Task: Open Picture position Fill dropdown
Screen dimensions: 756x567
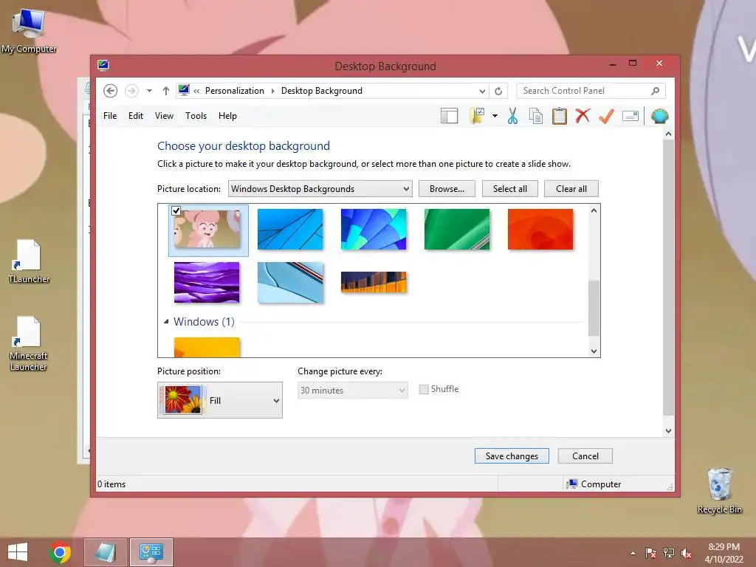Action: 220,400
